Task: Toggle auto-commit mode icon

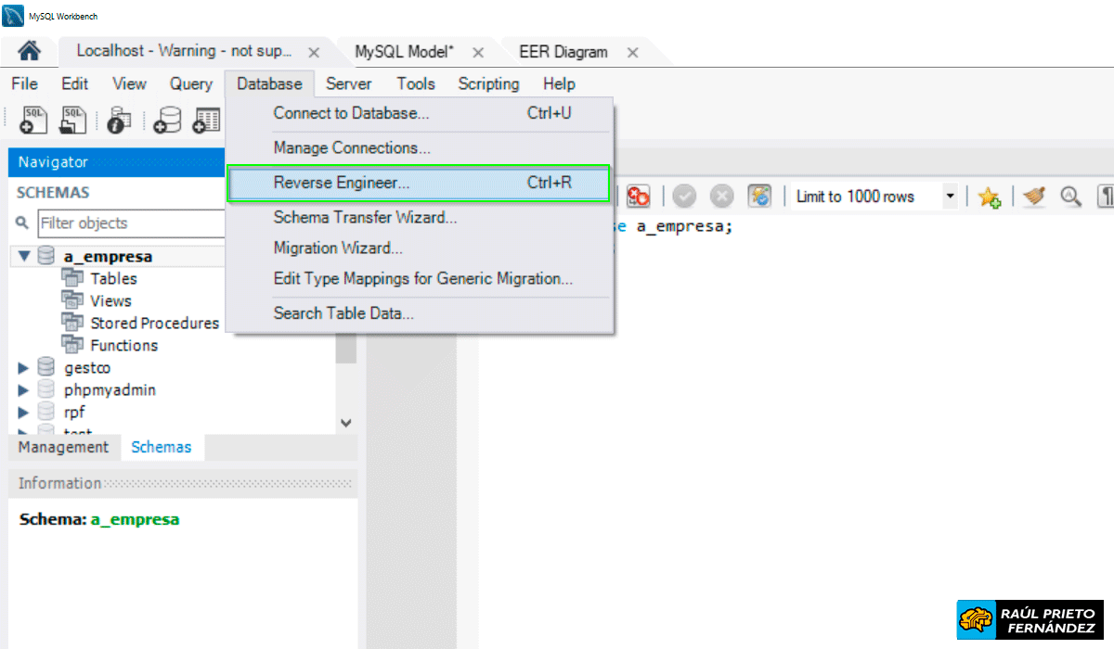Action: pyautogui.click(x=760, y=197)
